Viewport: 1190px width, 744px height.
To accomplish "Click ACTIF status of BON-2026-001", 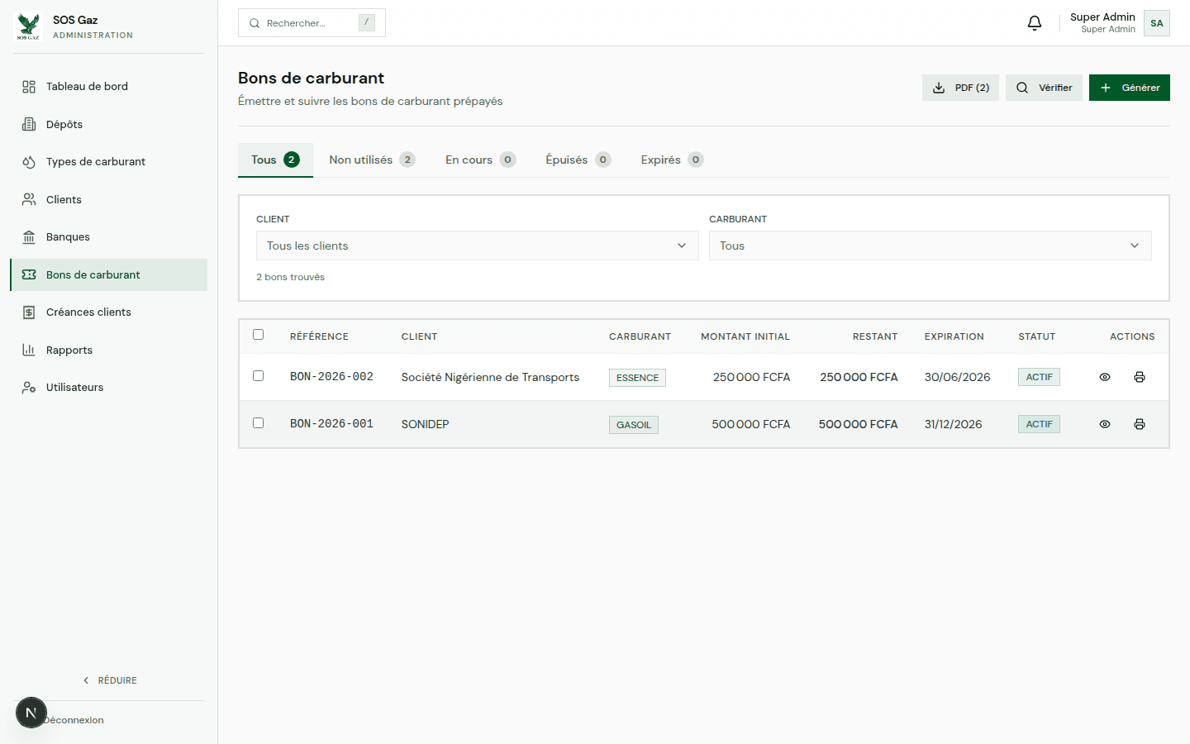I will click(x=1039, y=424).
